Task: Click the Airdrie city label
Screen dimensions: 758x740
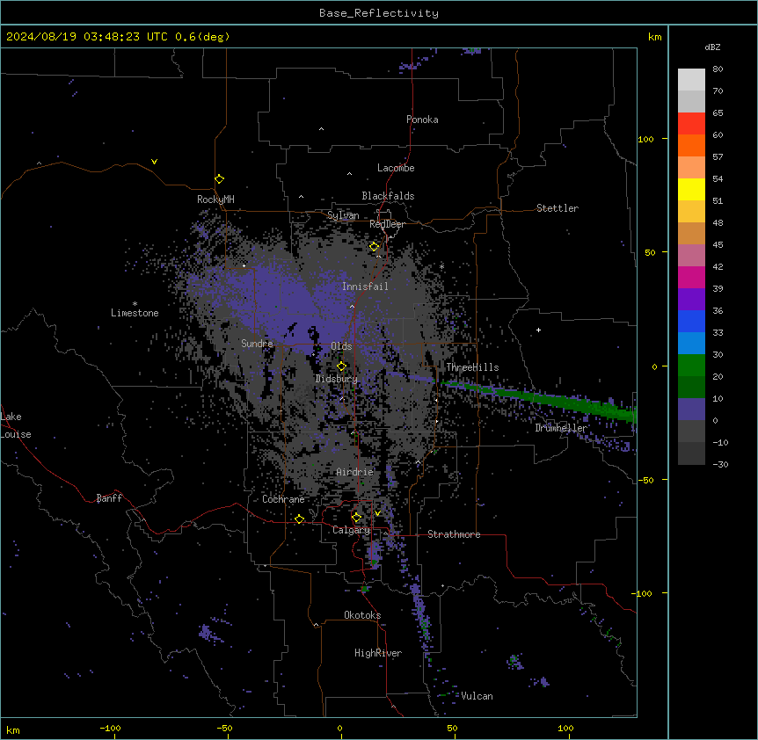Action: [355, 472]
